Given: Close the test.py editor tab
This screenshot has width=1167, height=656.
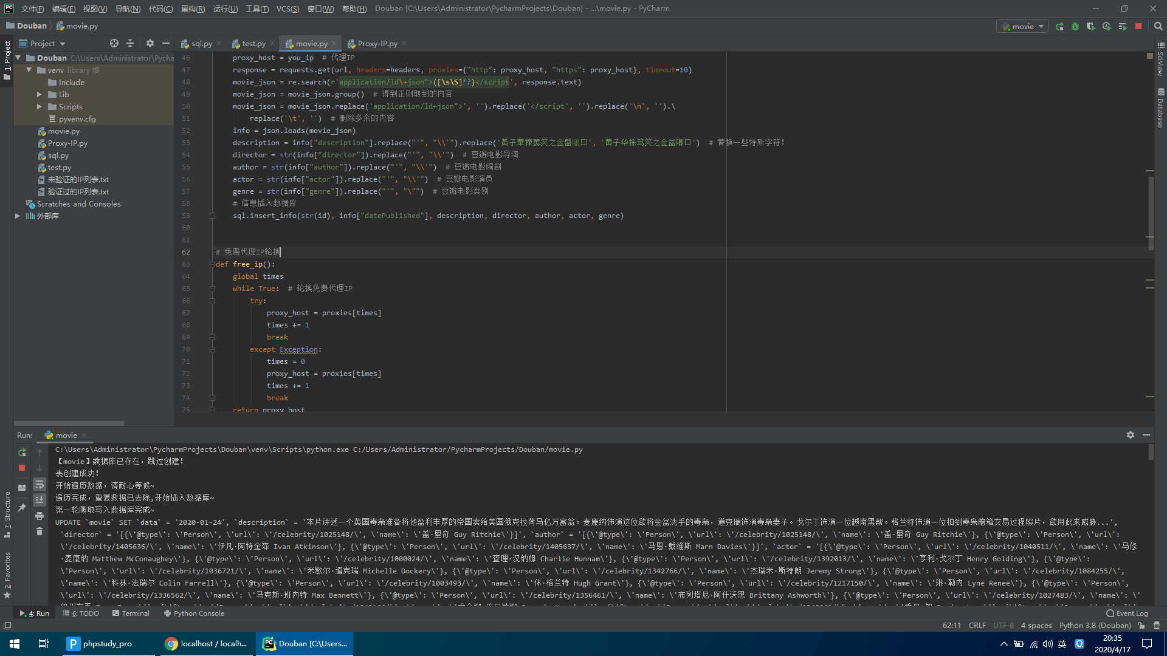Looking at the screenshot, I should click(x=272, y=44).
